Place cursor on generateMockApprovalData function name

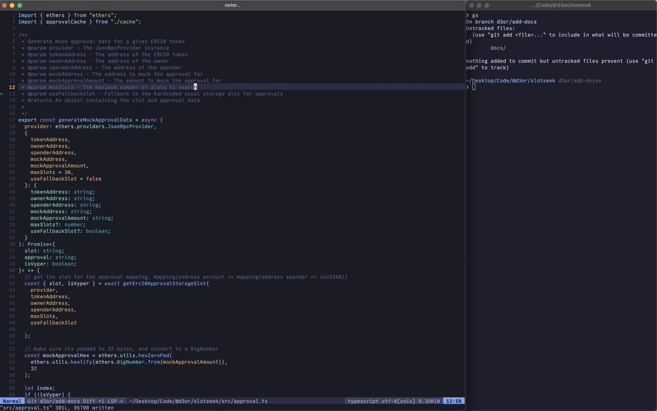(x=95, y=120)
